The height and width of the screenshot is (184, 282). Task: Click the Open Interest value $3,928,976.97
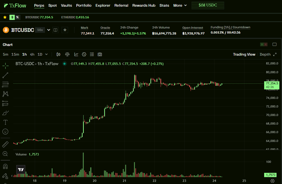(x=193, y=34)
